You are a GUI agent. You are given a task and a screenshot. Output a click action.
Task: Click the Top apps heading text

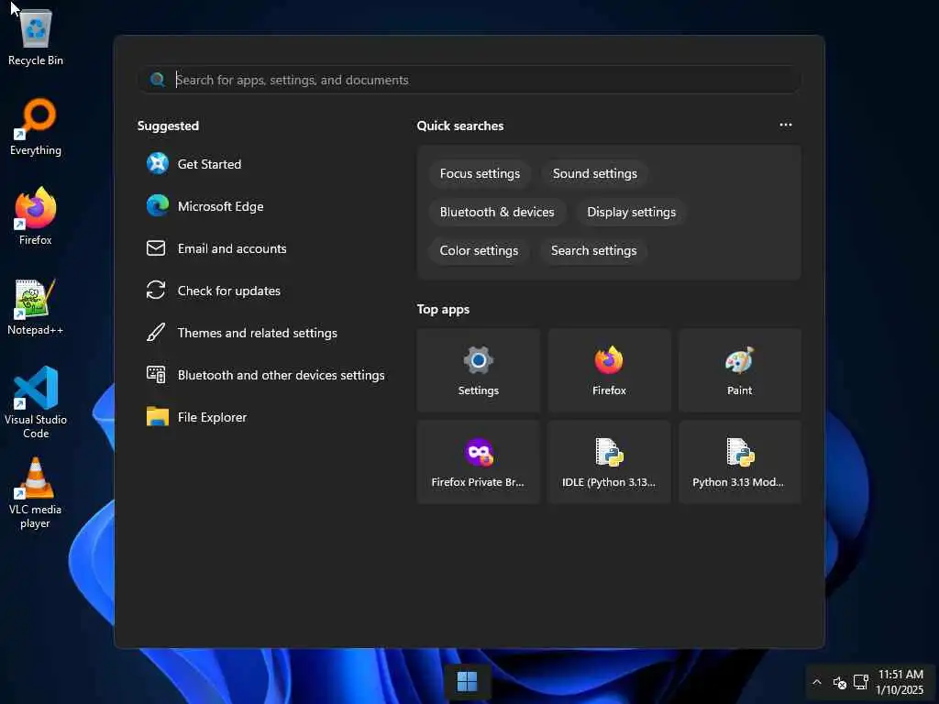[x=443, y=310]
